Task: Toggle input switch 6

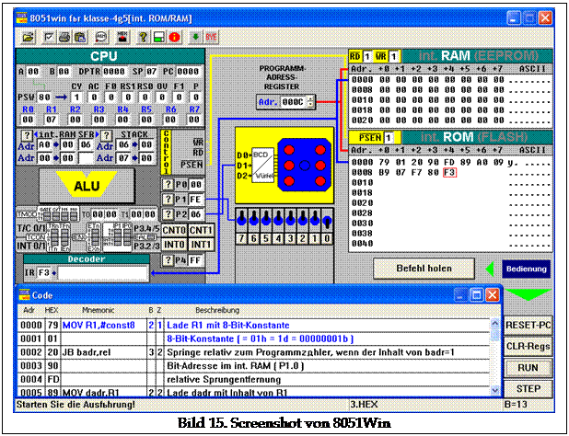Action: 253,220
